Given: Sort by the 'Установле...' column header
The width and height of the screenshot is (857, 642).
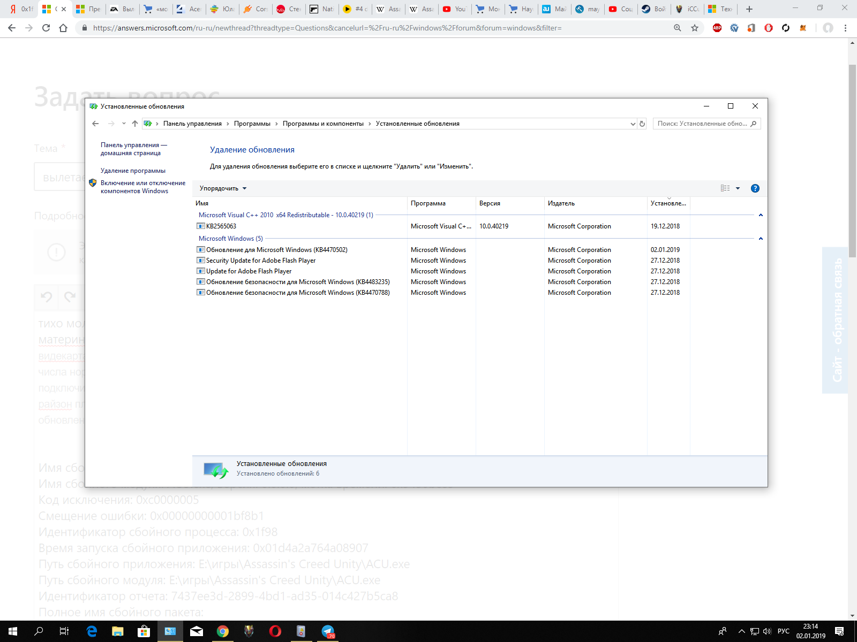Looking at the screenshot, I should (x=668, y=203).
